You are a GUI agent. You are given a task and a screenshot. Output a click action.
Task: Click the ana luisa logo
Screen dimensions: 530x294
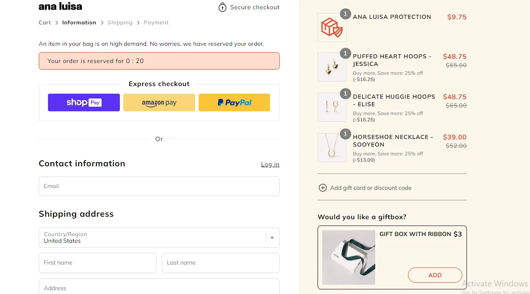tap(60, 6)
